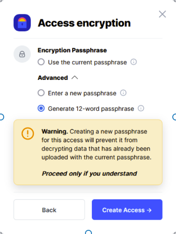Click the bottom center selection handle
Screen dimensions: 176x234
[88, 232]
